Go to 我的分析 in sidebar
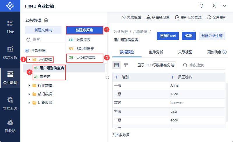Image resolution: width=233 pixels, height=142 pixels. click(x=10, y=52)
